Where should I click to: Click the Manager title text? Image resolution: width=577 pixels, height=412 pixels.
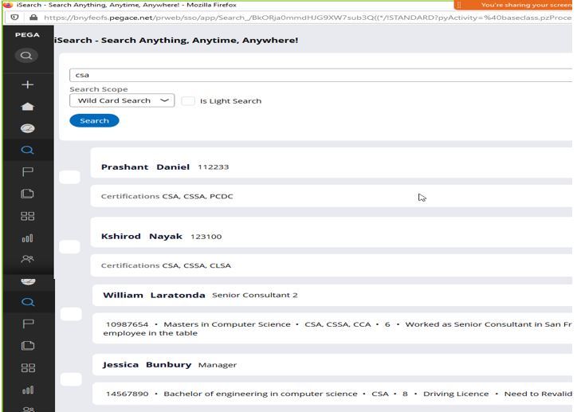[218, 365]
